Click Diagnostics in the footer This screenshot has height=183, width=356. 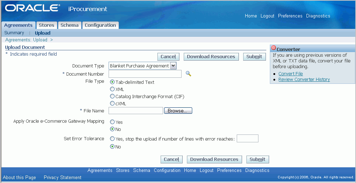(257, 170)
